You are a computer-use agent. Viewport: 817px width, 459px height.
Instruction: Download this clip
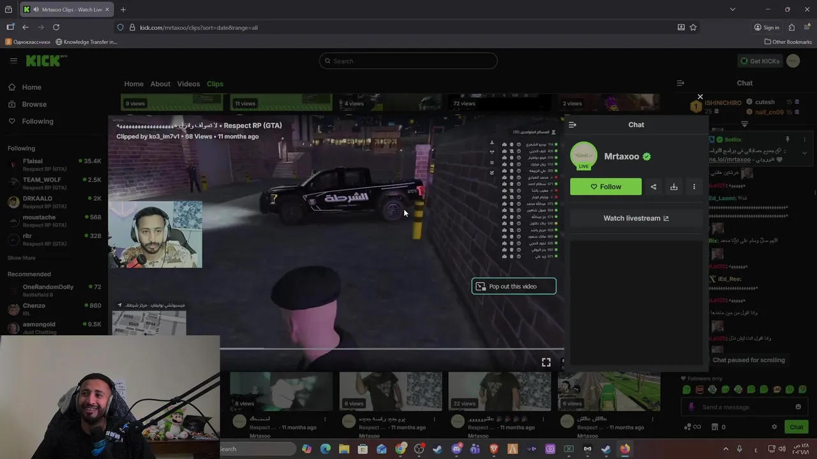[673, 187]
